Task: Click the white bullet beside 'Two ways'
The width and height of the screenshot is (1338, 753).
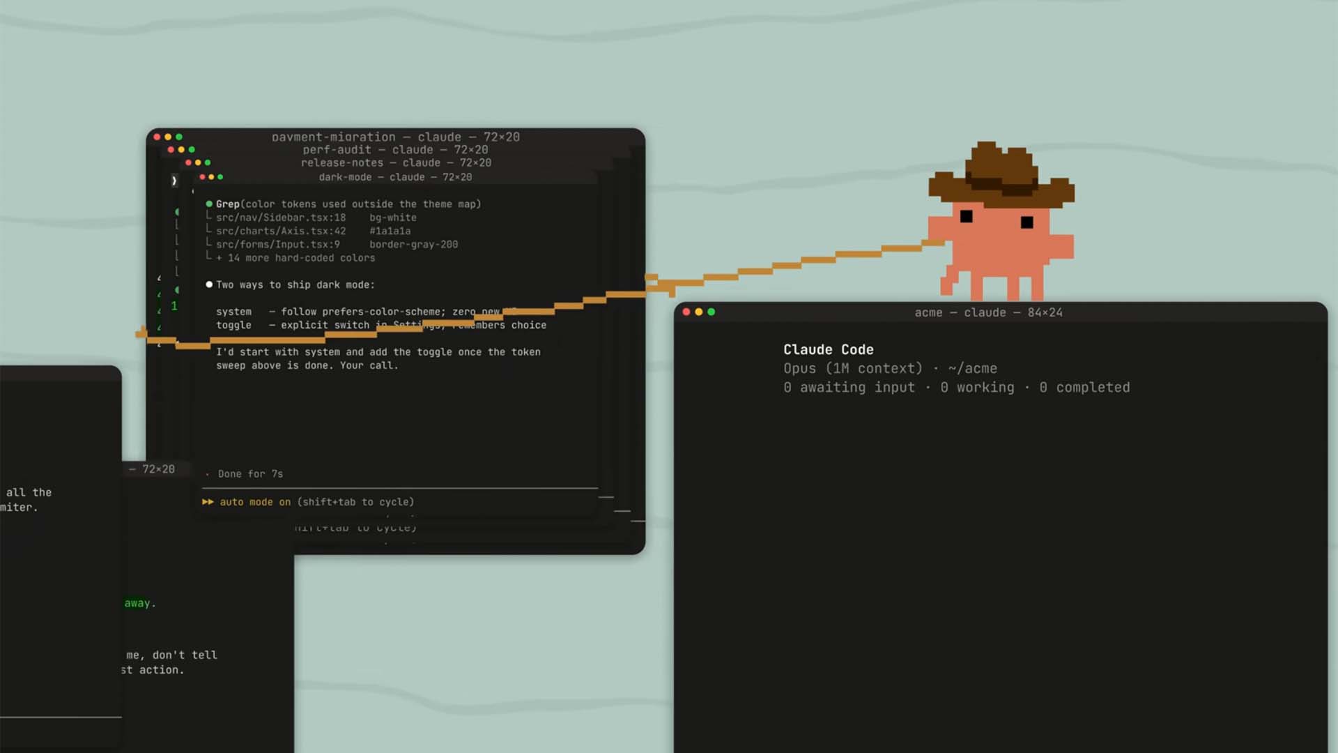Action: tap(209, 284)
